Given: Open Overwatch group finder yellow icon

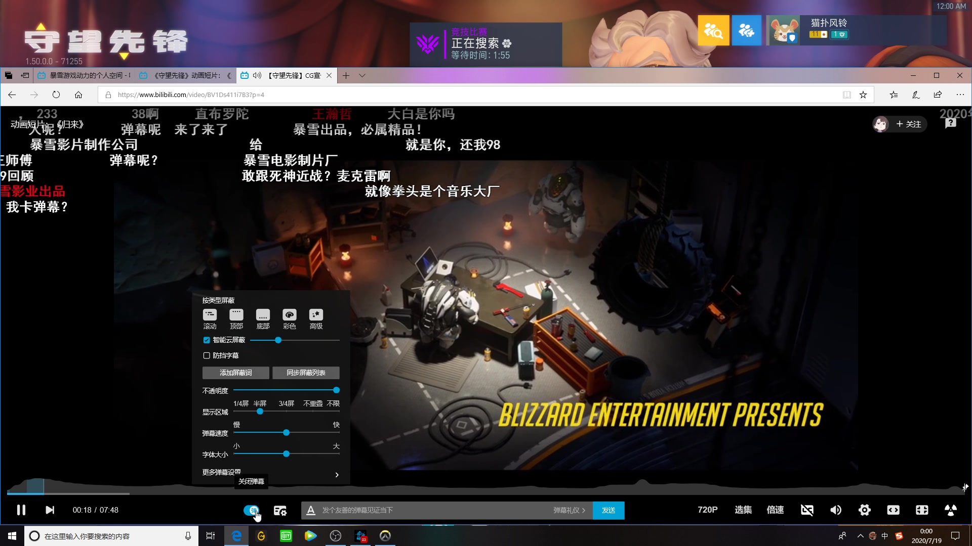Looking at the screenshot, I should (713, 31).
